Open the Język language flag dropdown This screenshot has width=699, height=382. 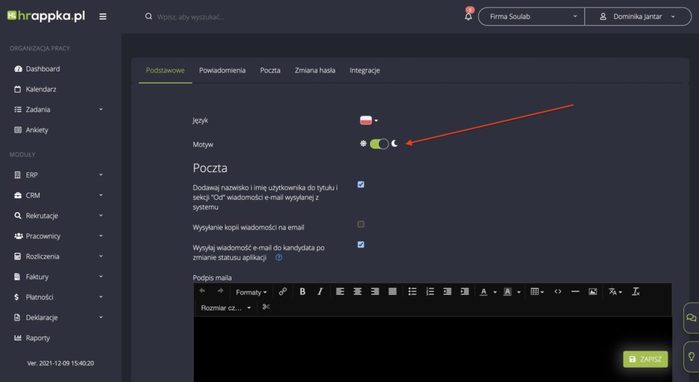click(x=369, y=121)
